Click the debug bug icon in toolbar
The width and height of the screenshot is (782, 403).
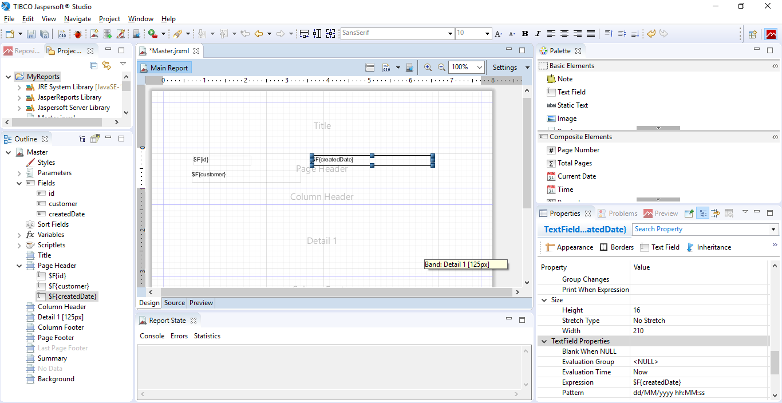pos(77,34)
